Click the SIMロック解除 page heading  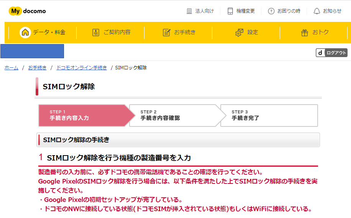tap(69, 87)
